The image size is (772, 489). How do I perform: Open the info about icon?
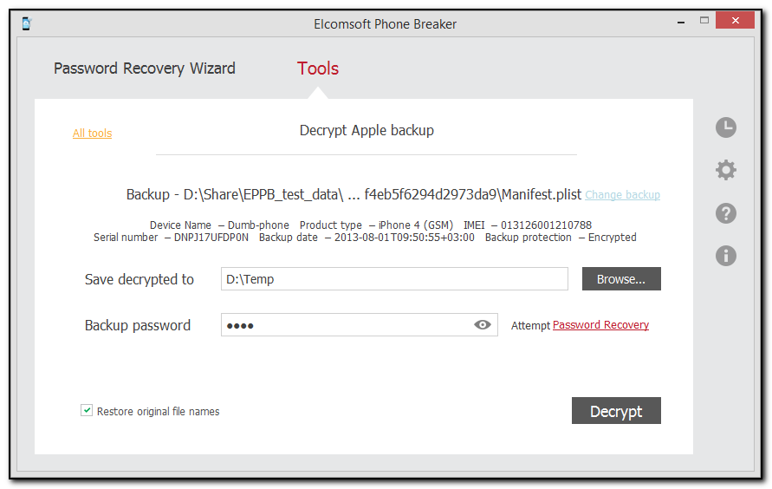coord(725,255)
